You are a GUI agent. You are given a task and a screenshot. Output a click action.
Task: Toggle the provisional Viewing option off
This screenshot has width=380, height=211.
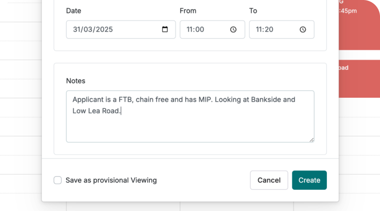click(x=57, y=180)
